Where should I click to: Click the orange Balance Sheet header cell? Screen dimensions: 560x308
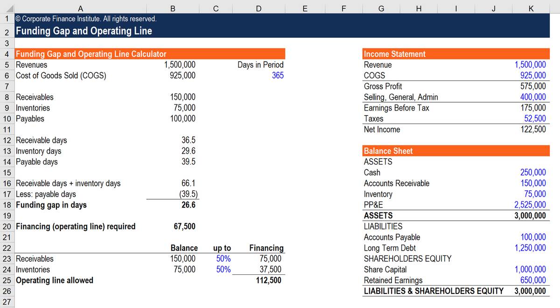(x=388, y=151)
